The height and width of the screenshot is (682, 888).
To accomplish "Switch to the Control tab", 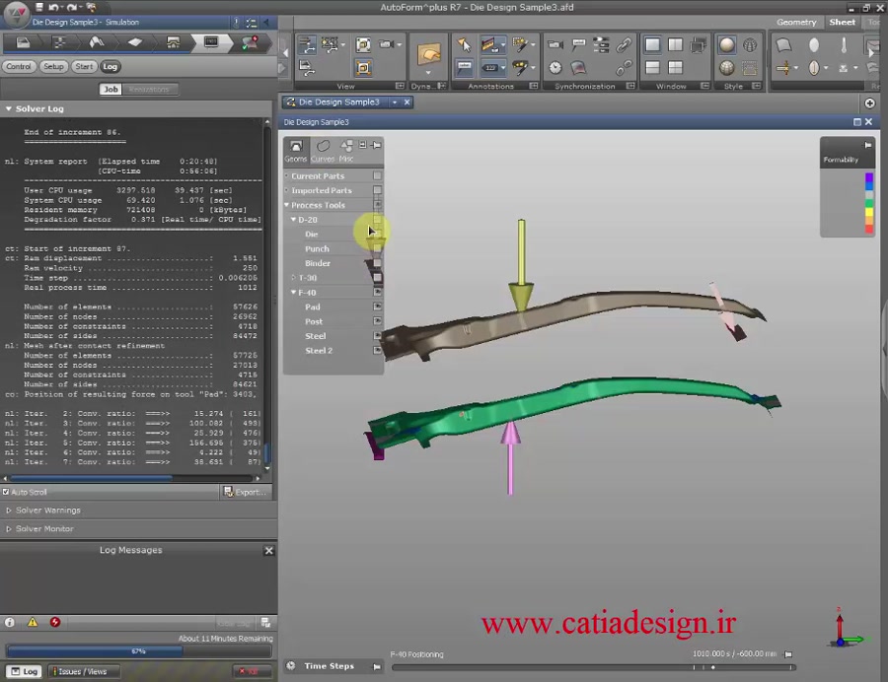I will [19, 67].
